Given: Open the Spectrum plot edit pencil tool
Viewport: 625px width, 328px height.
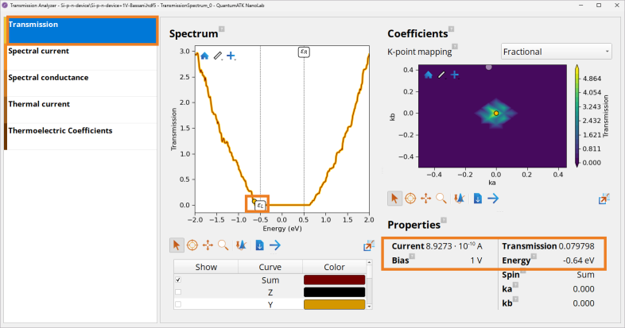Looking at the screenshot, I should click(x=218, y=56).
